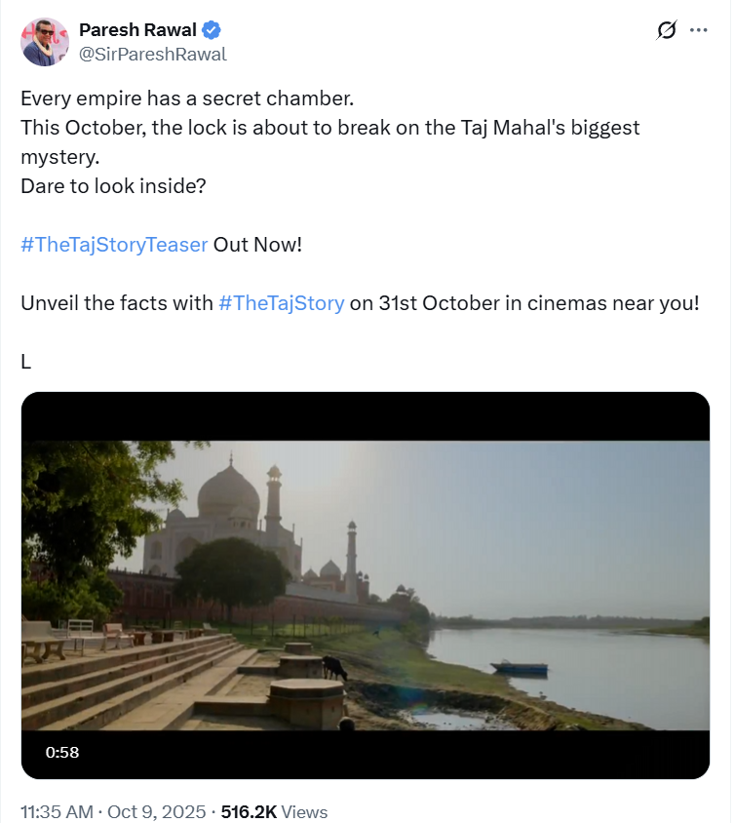Open Paresh Rawal's profile picture
Image resolution: width=735 pixels, height=823 pixels.
pos(44,42)
